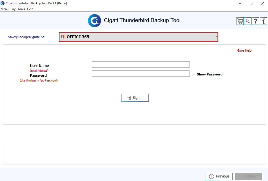Image resolution: width=268 pixels, height=181 pixels.
Task: Open the Menu menu
Action: pyautogui.click(x=4, y=9)
